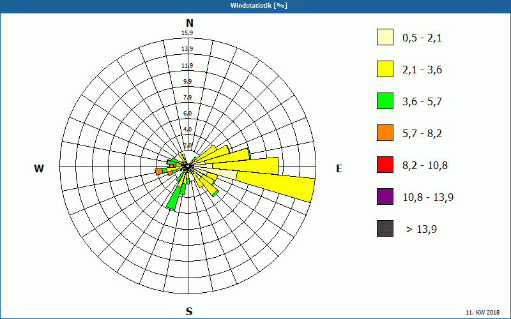Click the 9,9 radial axis value
This screenshot has height=319, width=511.
coord(187,82)
